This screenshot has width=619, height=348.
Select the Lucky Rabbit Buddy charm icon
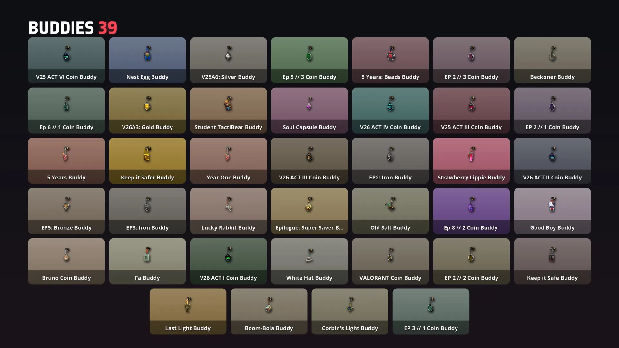tap(228, 204)
